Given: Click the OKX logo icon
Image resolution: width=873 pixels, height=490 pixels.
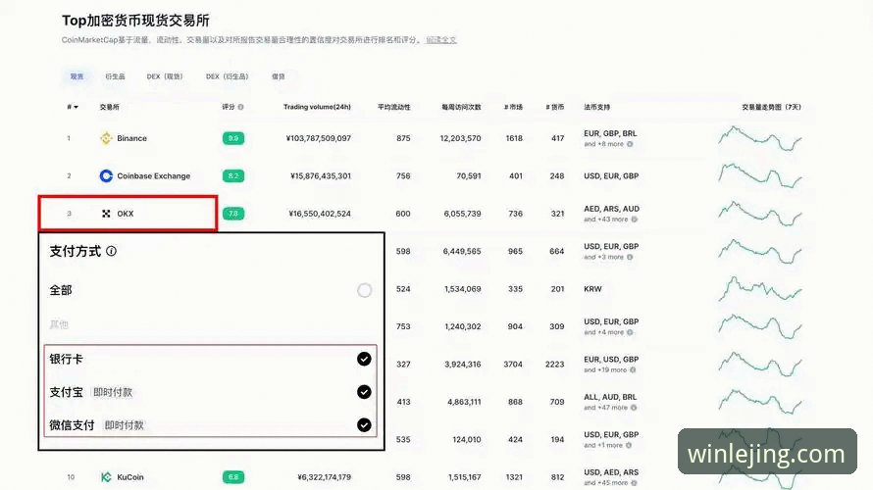Looking at the screenshot, I should (x=106, y=214).
